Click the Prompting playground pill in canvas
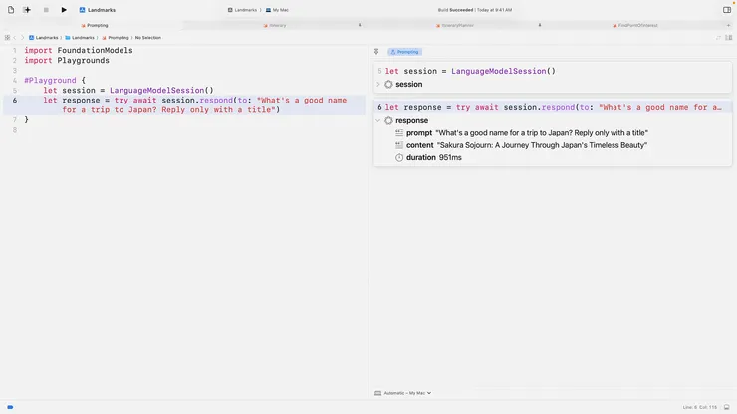The height and width of the screenshot is (414, 737). 404,51
